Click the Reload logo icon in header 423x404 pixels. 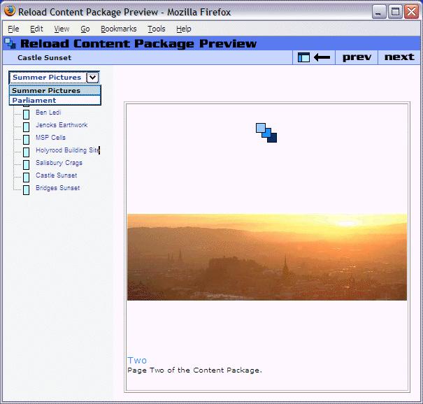tap(10, 44)
